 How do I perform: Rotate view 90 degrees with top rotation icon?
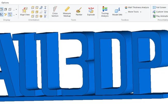coord(45,8)
